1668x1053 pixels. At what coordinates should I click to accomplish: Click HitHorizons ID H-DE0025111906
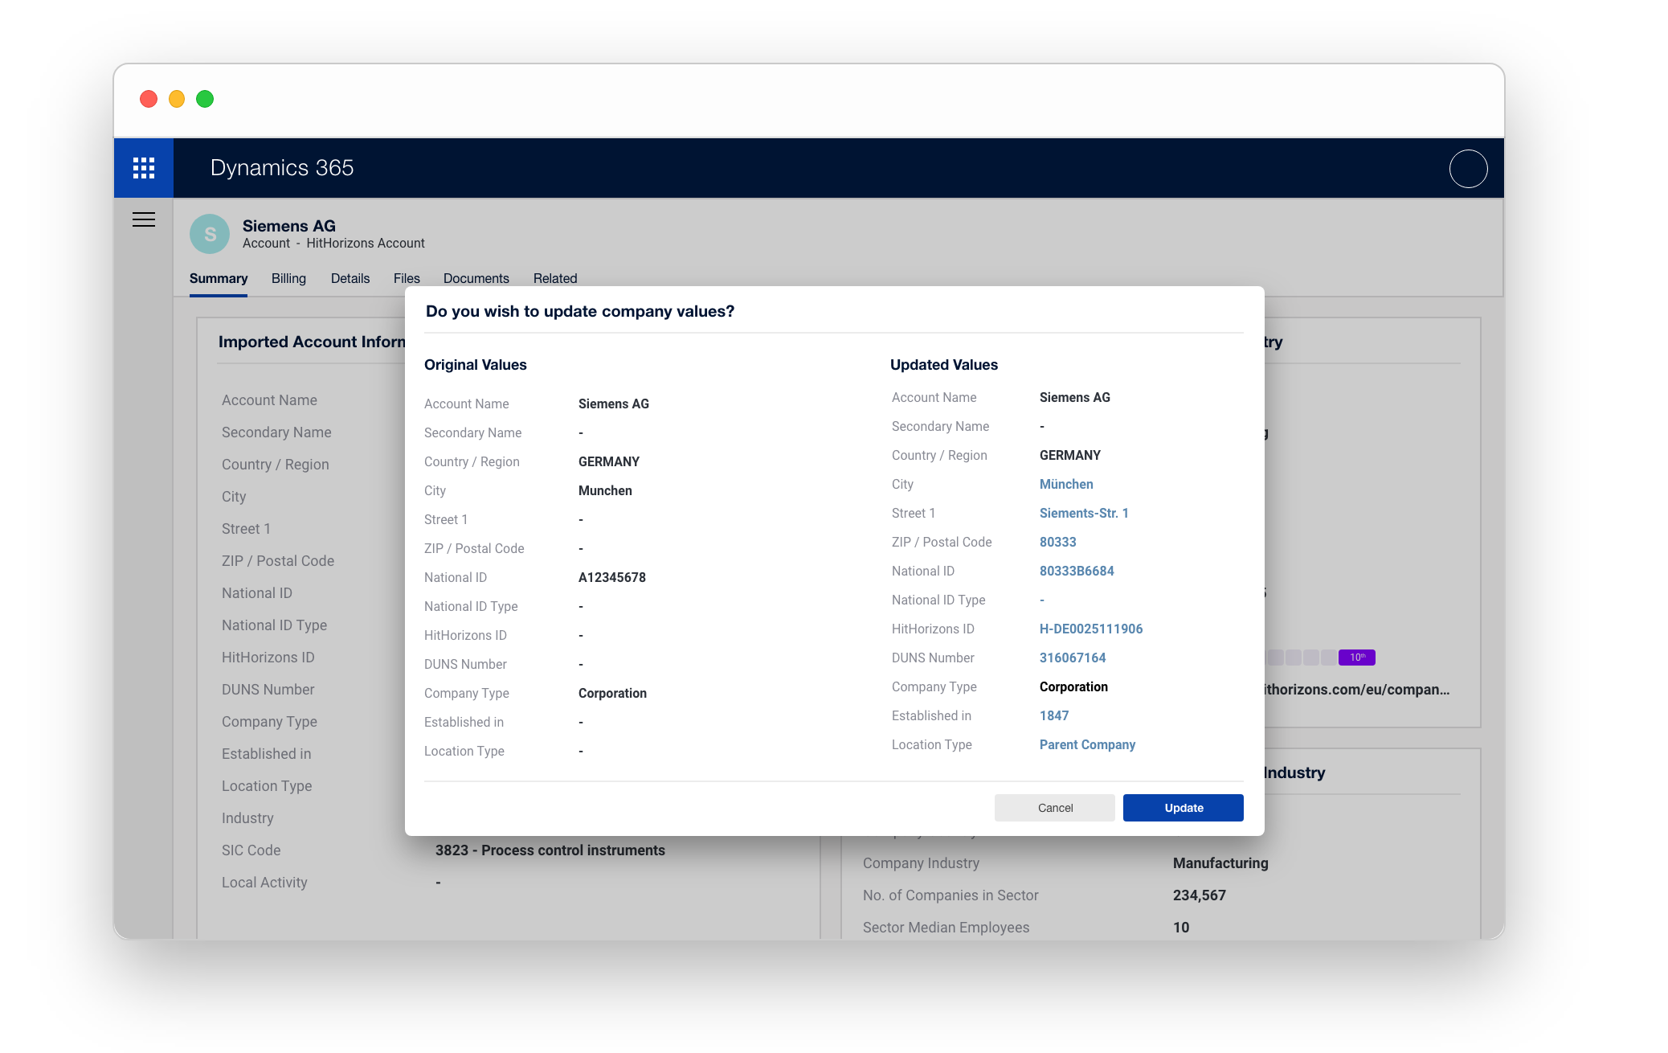(x=1091, y=629)
